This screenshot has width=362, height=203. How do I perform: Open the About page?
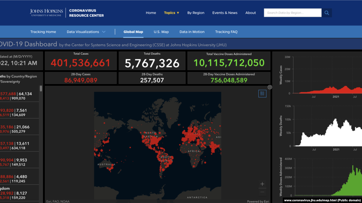[250, 13]
